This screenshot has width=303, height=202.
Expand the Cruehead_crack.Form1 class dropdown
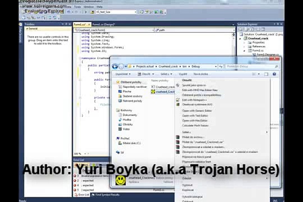(x=153, y=30)
